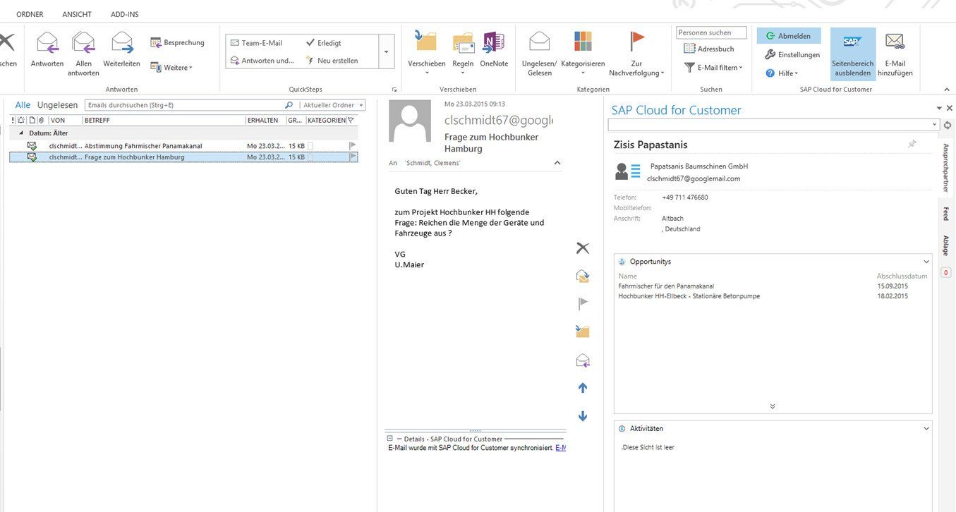This screenshot has height=512, width=956.
Task: Click category box of Abstimmung Fahrmischer row
Action: (310, 146)
